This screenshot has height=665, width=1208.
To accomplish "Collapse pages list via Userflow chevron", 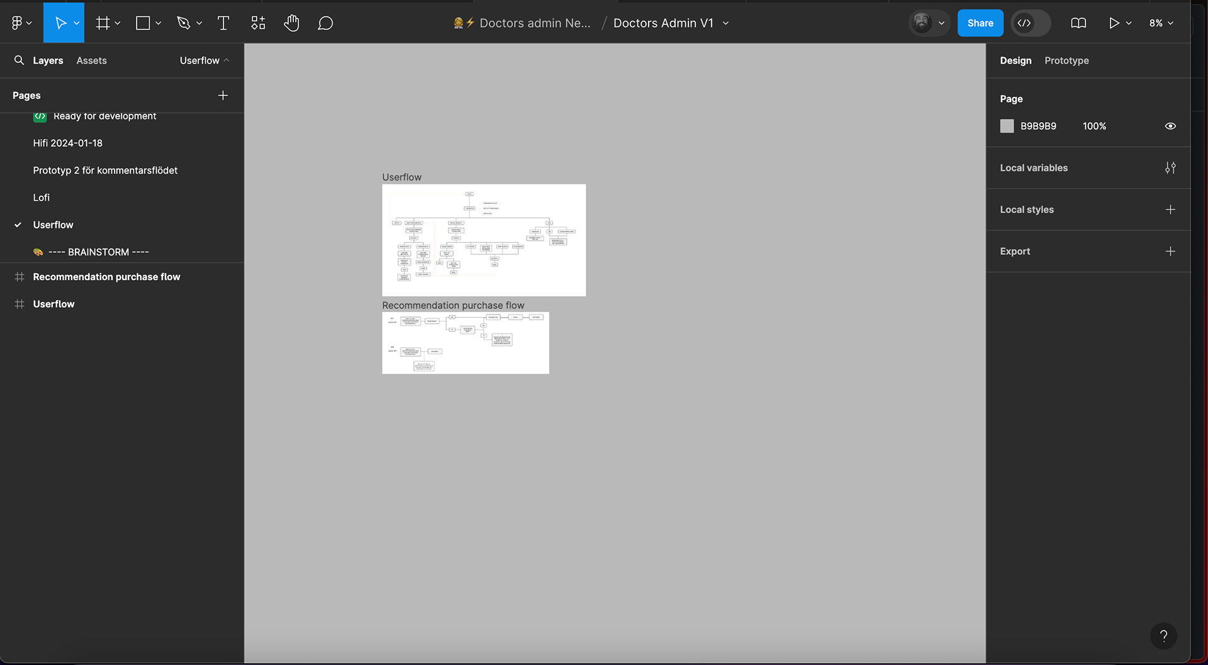I will tap(226, 60).
